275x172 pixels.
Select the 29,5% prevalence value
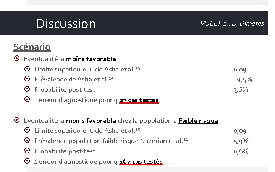pos(243,80)
